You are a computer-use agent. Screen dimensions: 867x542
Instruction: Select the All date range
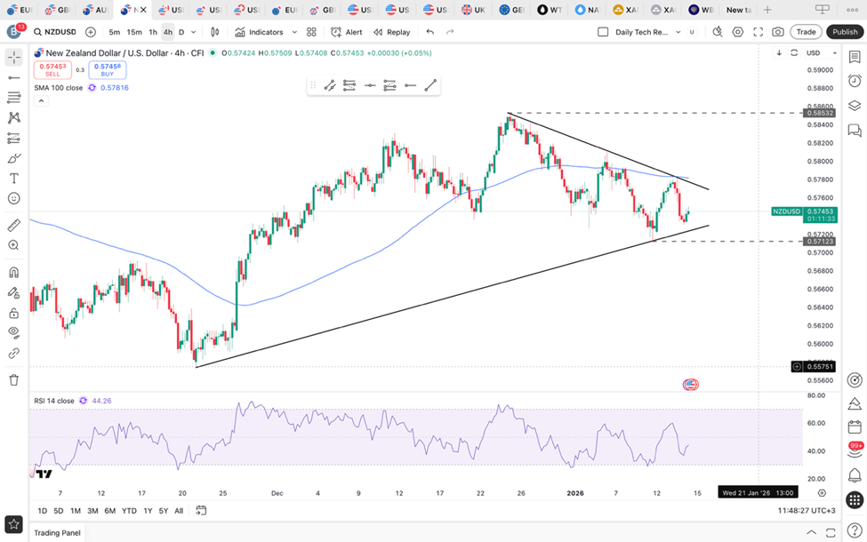click(x=179, y=511)
